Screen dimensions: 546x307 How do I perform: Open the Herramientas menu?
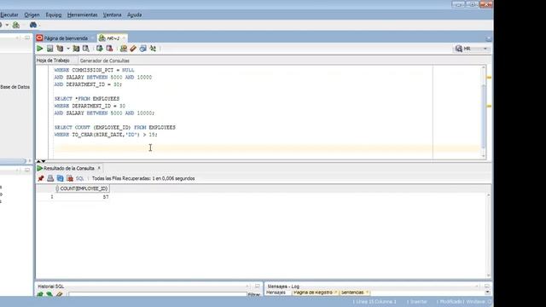[x=82, y=14]
